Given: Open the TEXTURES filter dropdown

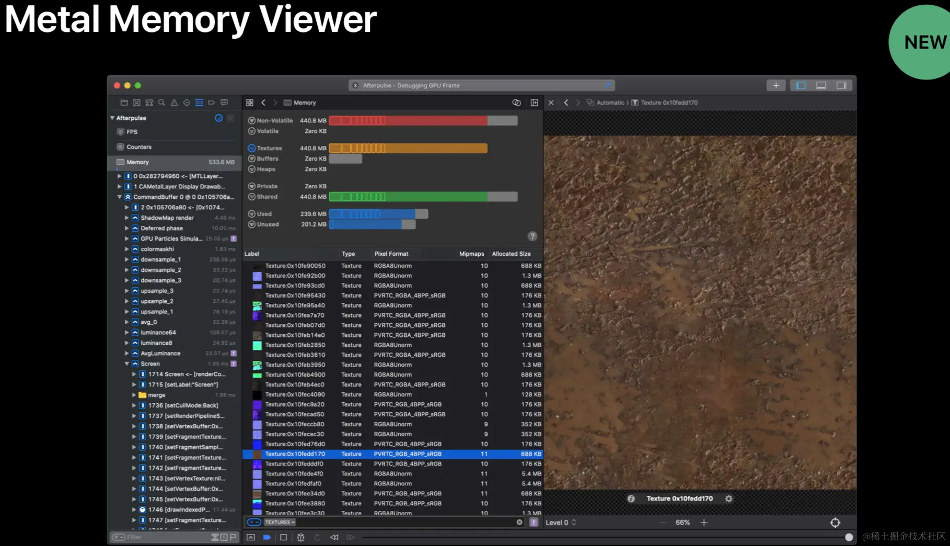Looking at the screenshot, I should [x=280, y=522].
